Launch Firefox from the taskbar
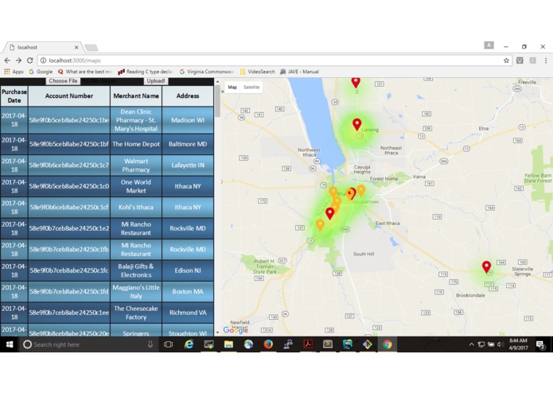The width and height of the screenshot is (553, 393). (x=268, y=344)
